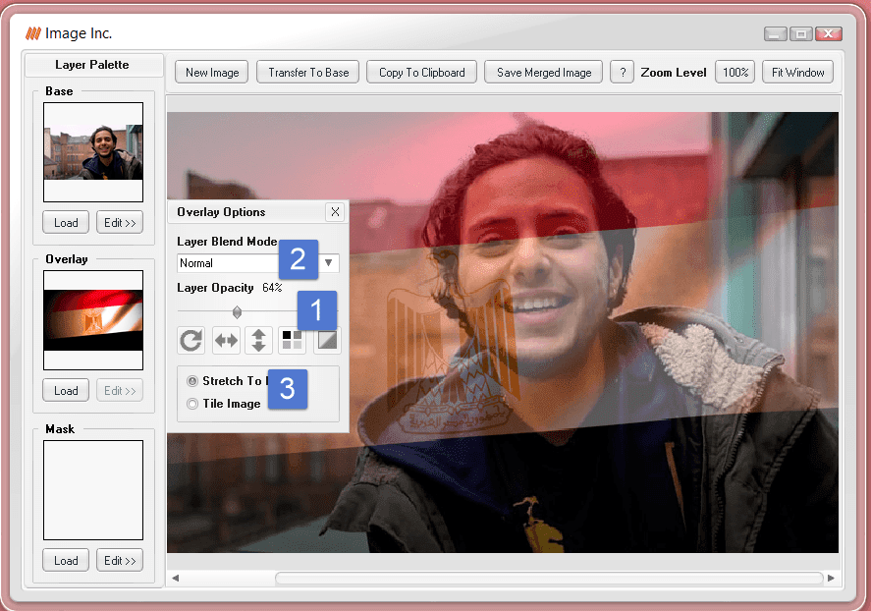Screen dimensions: 871x611
Task: Select the empty Mask layer thumbnail
Action: (x=93, y=490)
